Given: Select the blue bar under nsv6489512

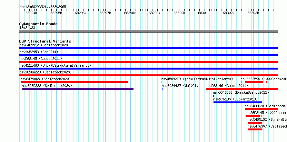Looking at the screenshot, I should point(148,48).
